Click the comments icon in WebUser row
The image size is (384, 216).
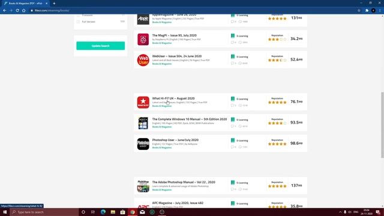pyautogui.click(x=232, y=63)
